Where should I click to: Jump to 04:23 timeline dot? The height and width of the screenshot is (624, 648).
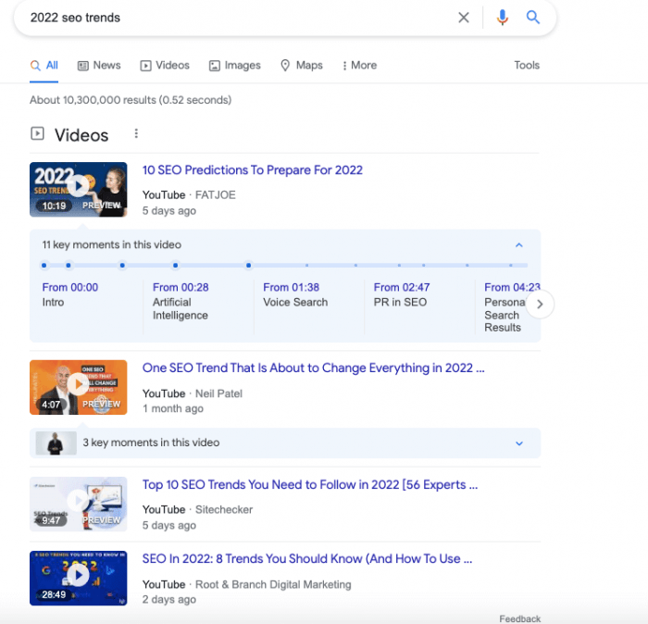point(248,266)
